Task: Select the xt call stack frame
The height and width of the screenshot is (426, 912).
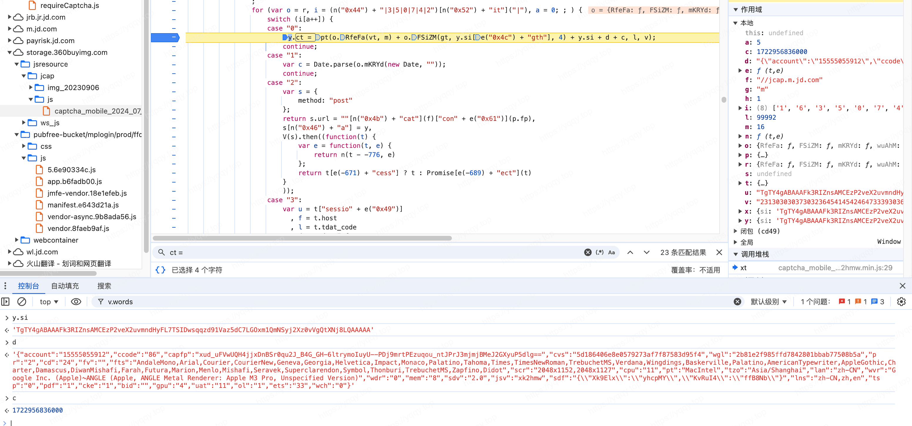Action: [816, 268]
